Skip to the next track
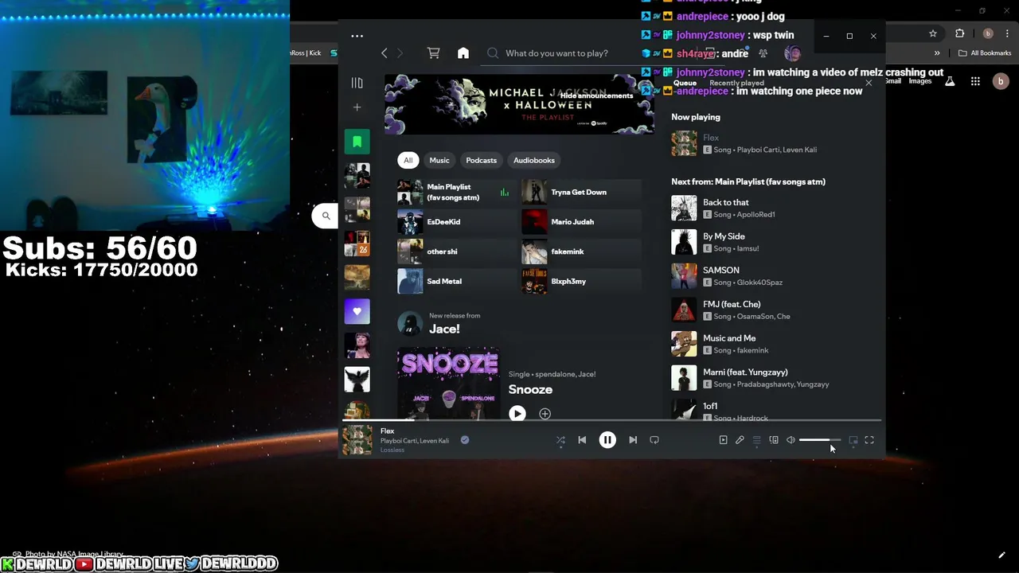The image size is (1019, 573). click(x=633, y=440)
